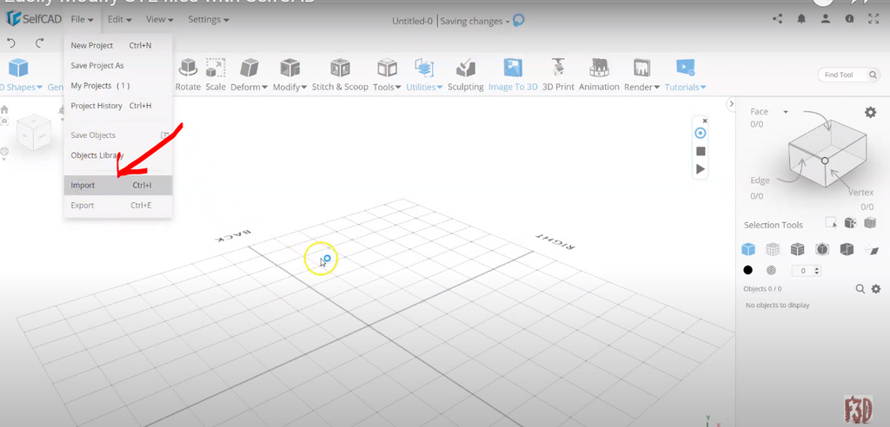Enable cube-in-circle selection mode
The image size is (890, 427).
pos(822,249)
